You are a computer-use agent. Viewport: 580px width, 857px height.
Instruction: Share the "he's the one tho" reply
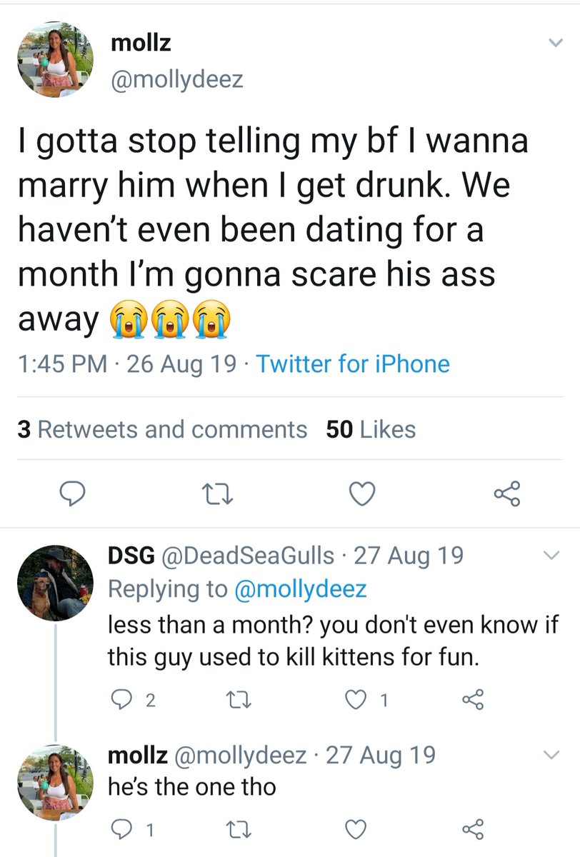tap(472, 829)
